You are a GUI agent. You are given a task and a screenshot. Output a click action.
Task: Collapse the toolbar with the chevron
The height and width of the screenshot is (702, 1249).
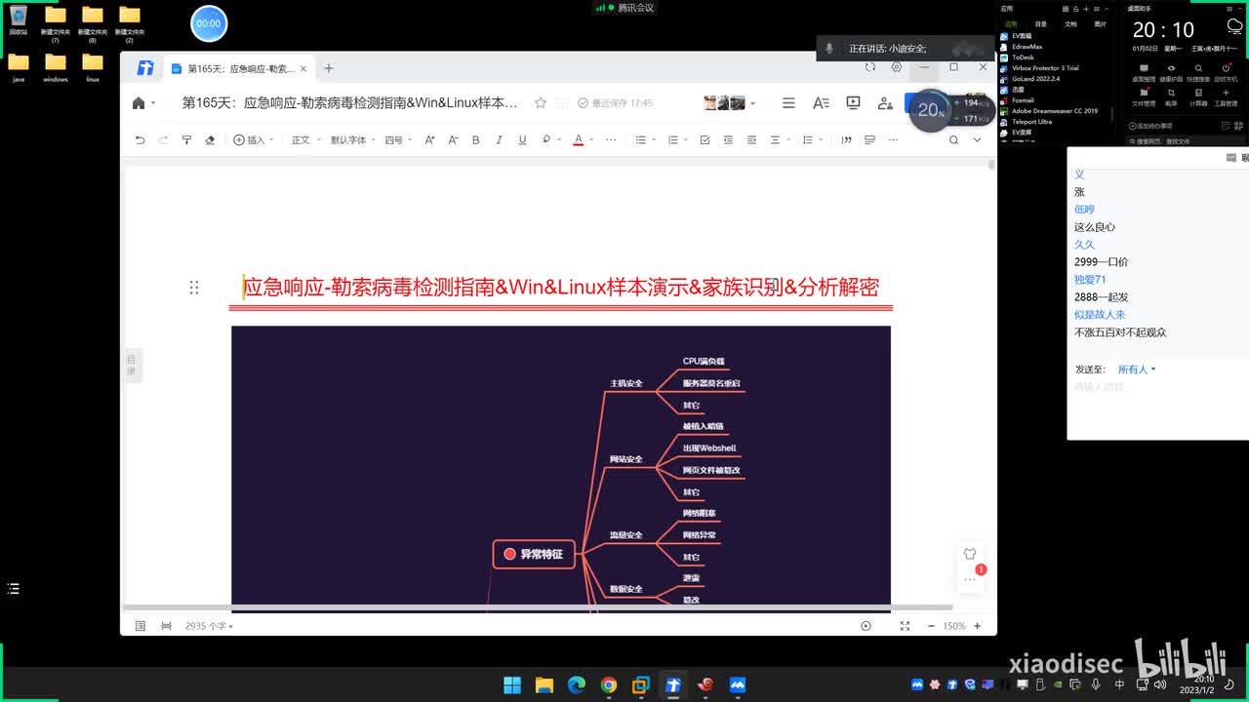pyautogui.click(x=977, y=140)
